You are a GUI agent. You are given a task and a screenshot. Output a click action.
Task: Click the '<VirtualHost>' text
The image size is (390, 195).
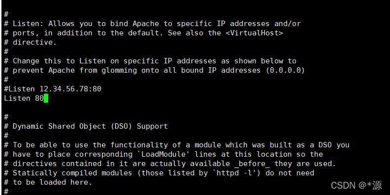point(254,33)
